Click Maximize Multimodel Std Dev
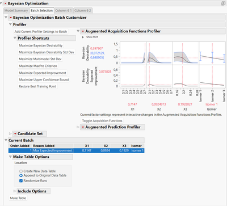Viewport: 227px width, 206px height. [x=40, y=59]
